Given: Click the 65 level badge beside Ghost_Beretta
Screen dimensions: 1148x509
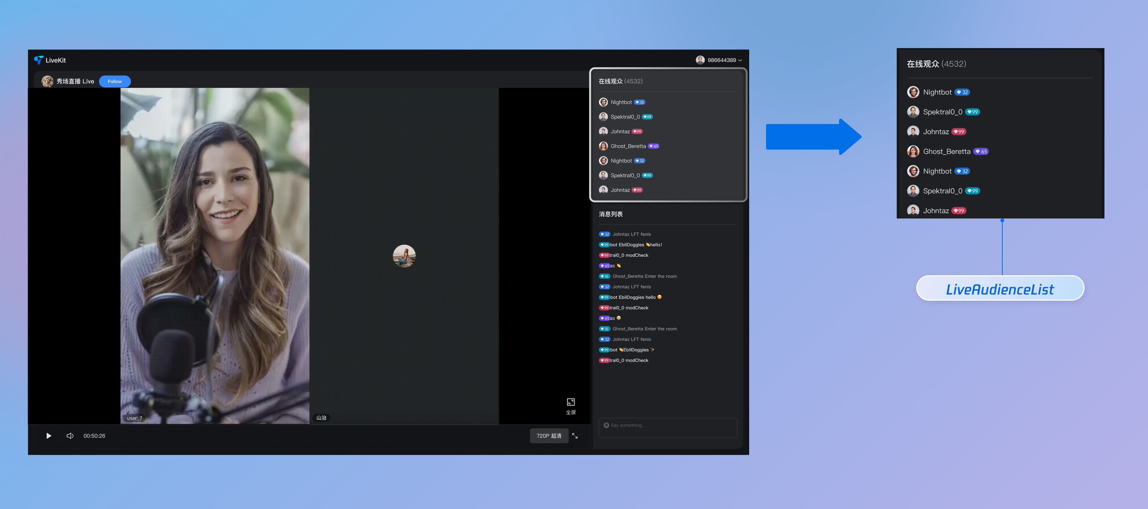Looking at the screenshot, I should point(653,146).
